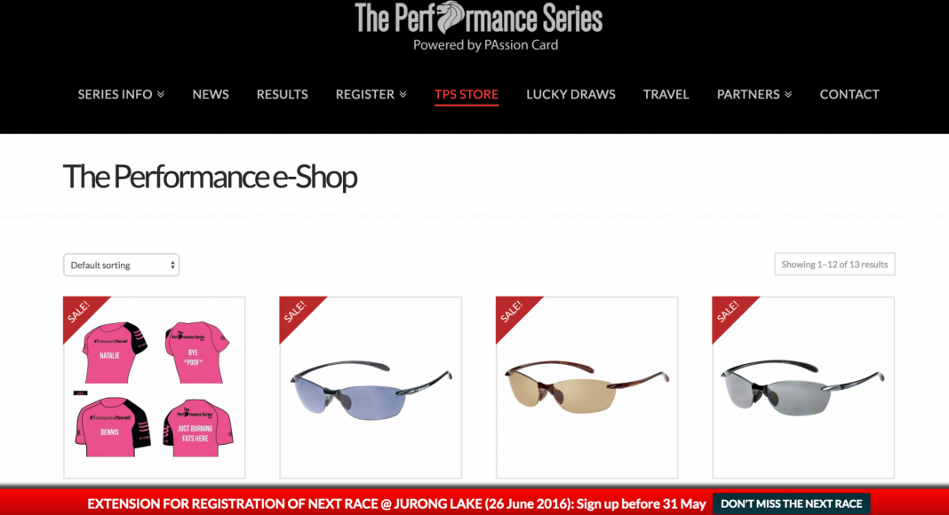Click SALE badge on blue-lens sunglasses
The width and height of the screenshot is (949, 515).
297,313
